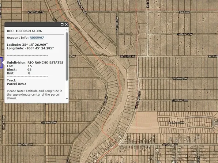
Task: Click the Hidalgo Rd SW label west of arroyo
Action: click(104, 105)
